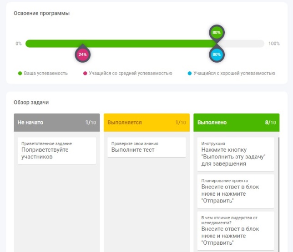Click the Выполнено column header

point(237,123)
